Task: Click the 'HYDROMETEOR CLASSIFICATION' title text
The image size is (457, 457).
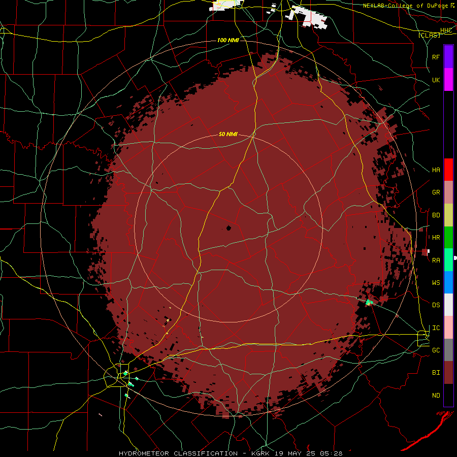Action: point(178,453)
